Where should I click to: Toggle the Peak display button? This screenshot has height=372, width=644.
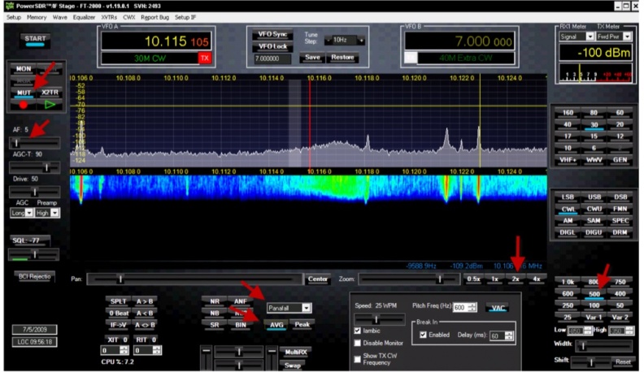[x=302, y=325]
